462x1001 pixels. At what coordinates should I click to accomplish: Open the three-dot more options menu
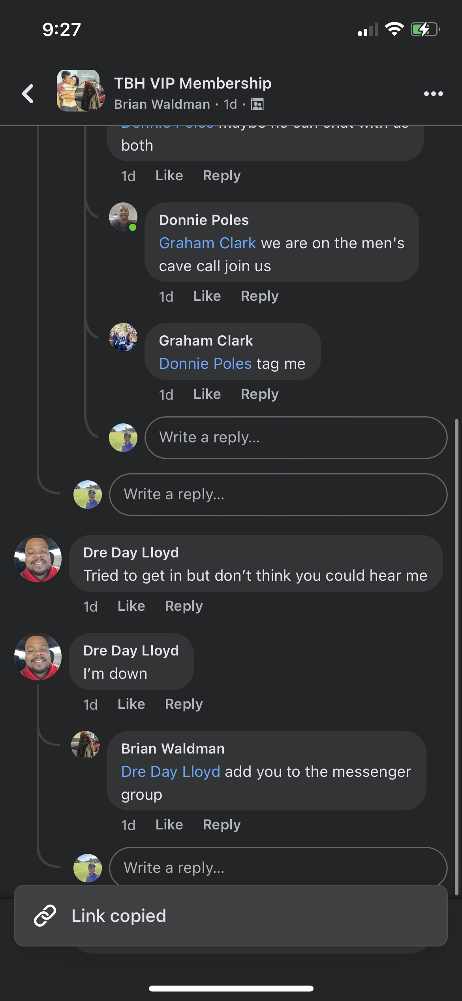tap(433, 94)
